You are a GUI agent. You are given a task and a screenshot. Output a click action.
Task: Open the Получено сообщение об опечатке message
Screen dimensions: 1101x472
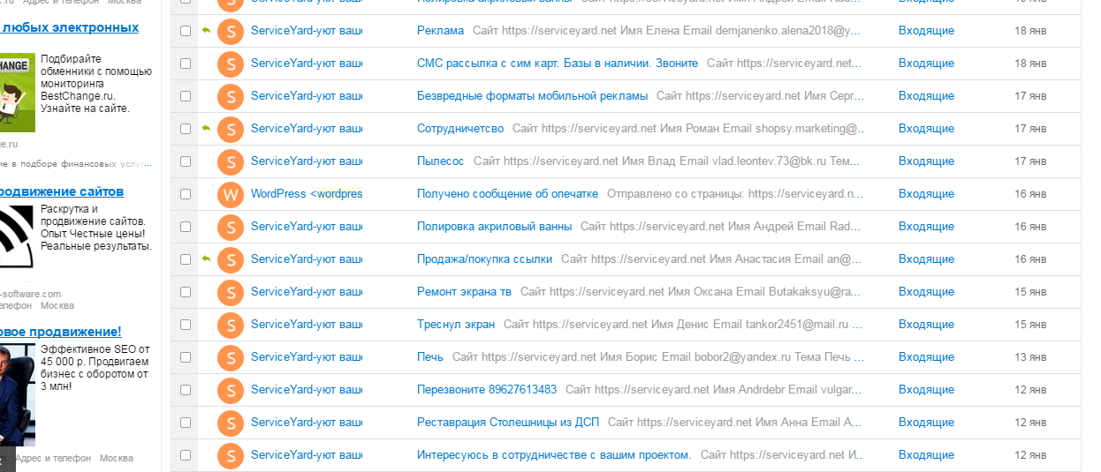click(507, 194)
